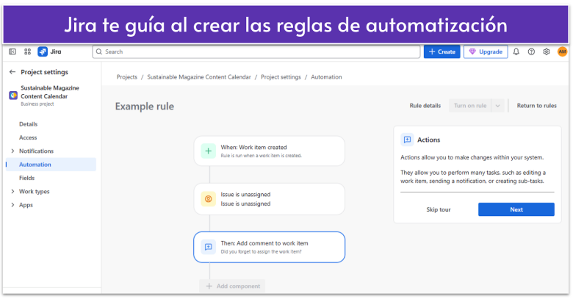Image resolution: width=573 pixels, height=302 pixels.
Task: Select Automation in the settings sidebar
Action: [35, 165]
